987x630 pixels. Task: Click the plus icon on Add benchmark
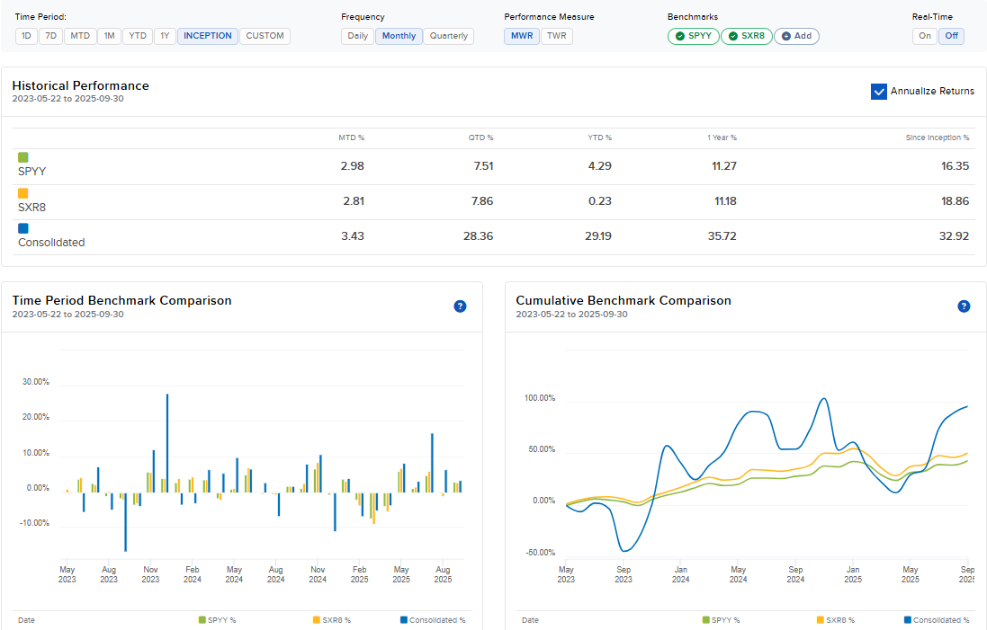point(786,37)
